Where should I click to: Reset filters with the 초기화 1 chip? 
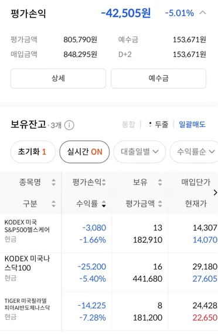(33, 152)
